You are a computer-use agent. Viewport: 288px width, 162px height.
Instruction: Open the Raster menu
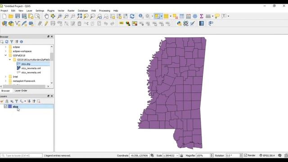click(71, 11)
